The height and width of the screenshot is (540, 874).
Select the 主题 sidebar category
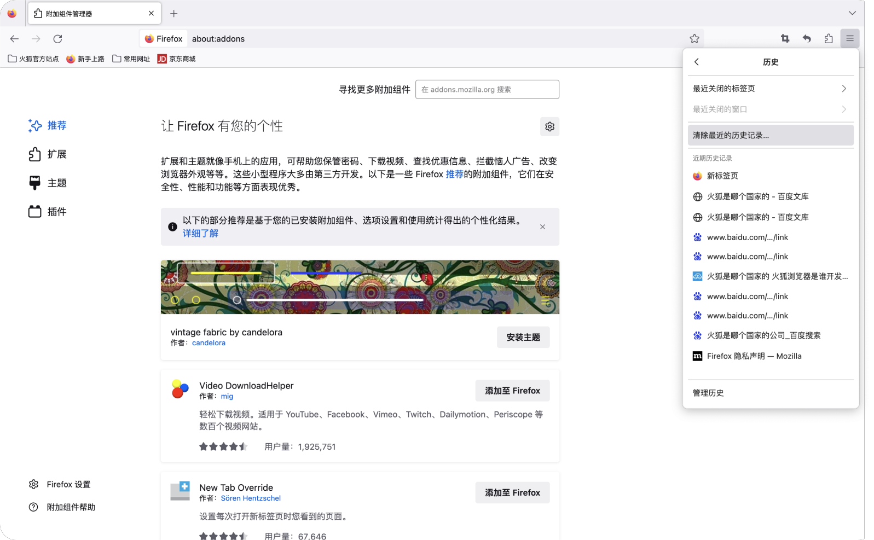(48, 183)
